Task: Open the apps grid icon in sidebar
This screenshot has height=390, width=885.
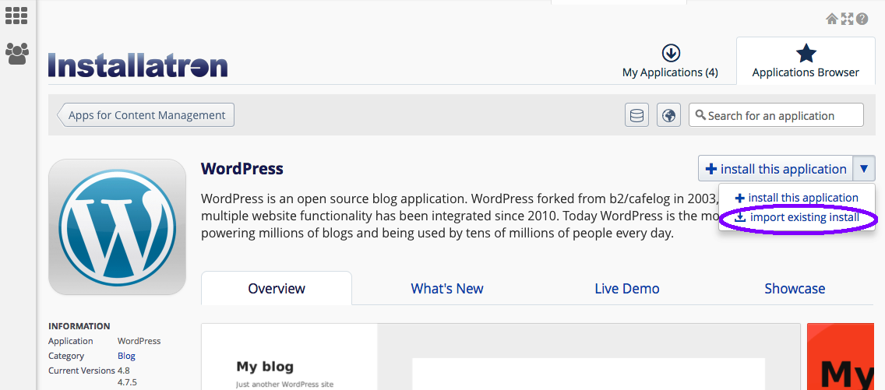Action: click(16, 16)
